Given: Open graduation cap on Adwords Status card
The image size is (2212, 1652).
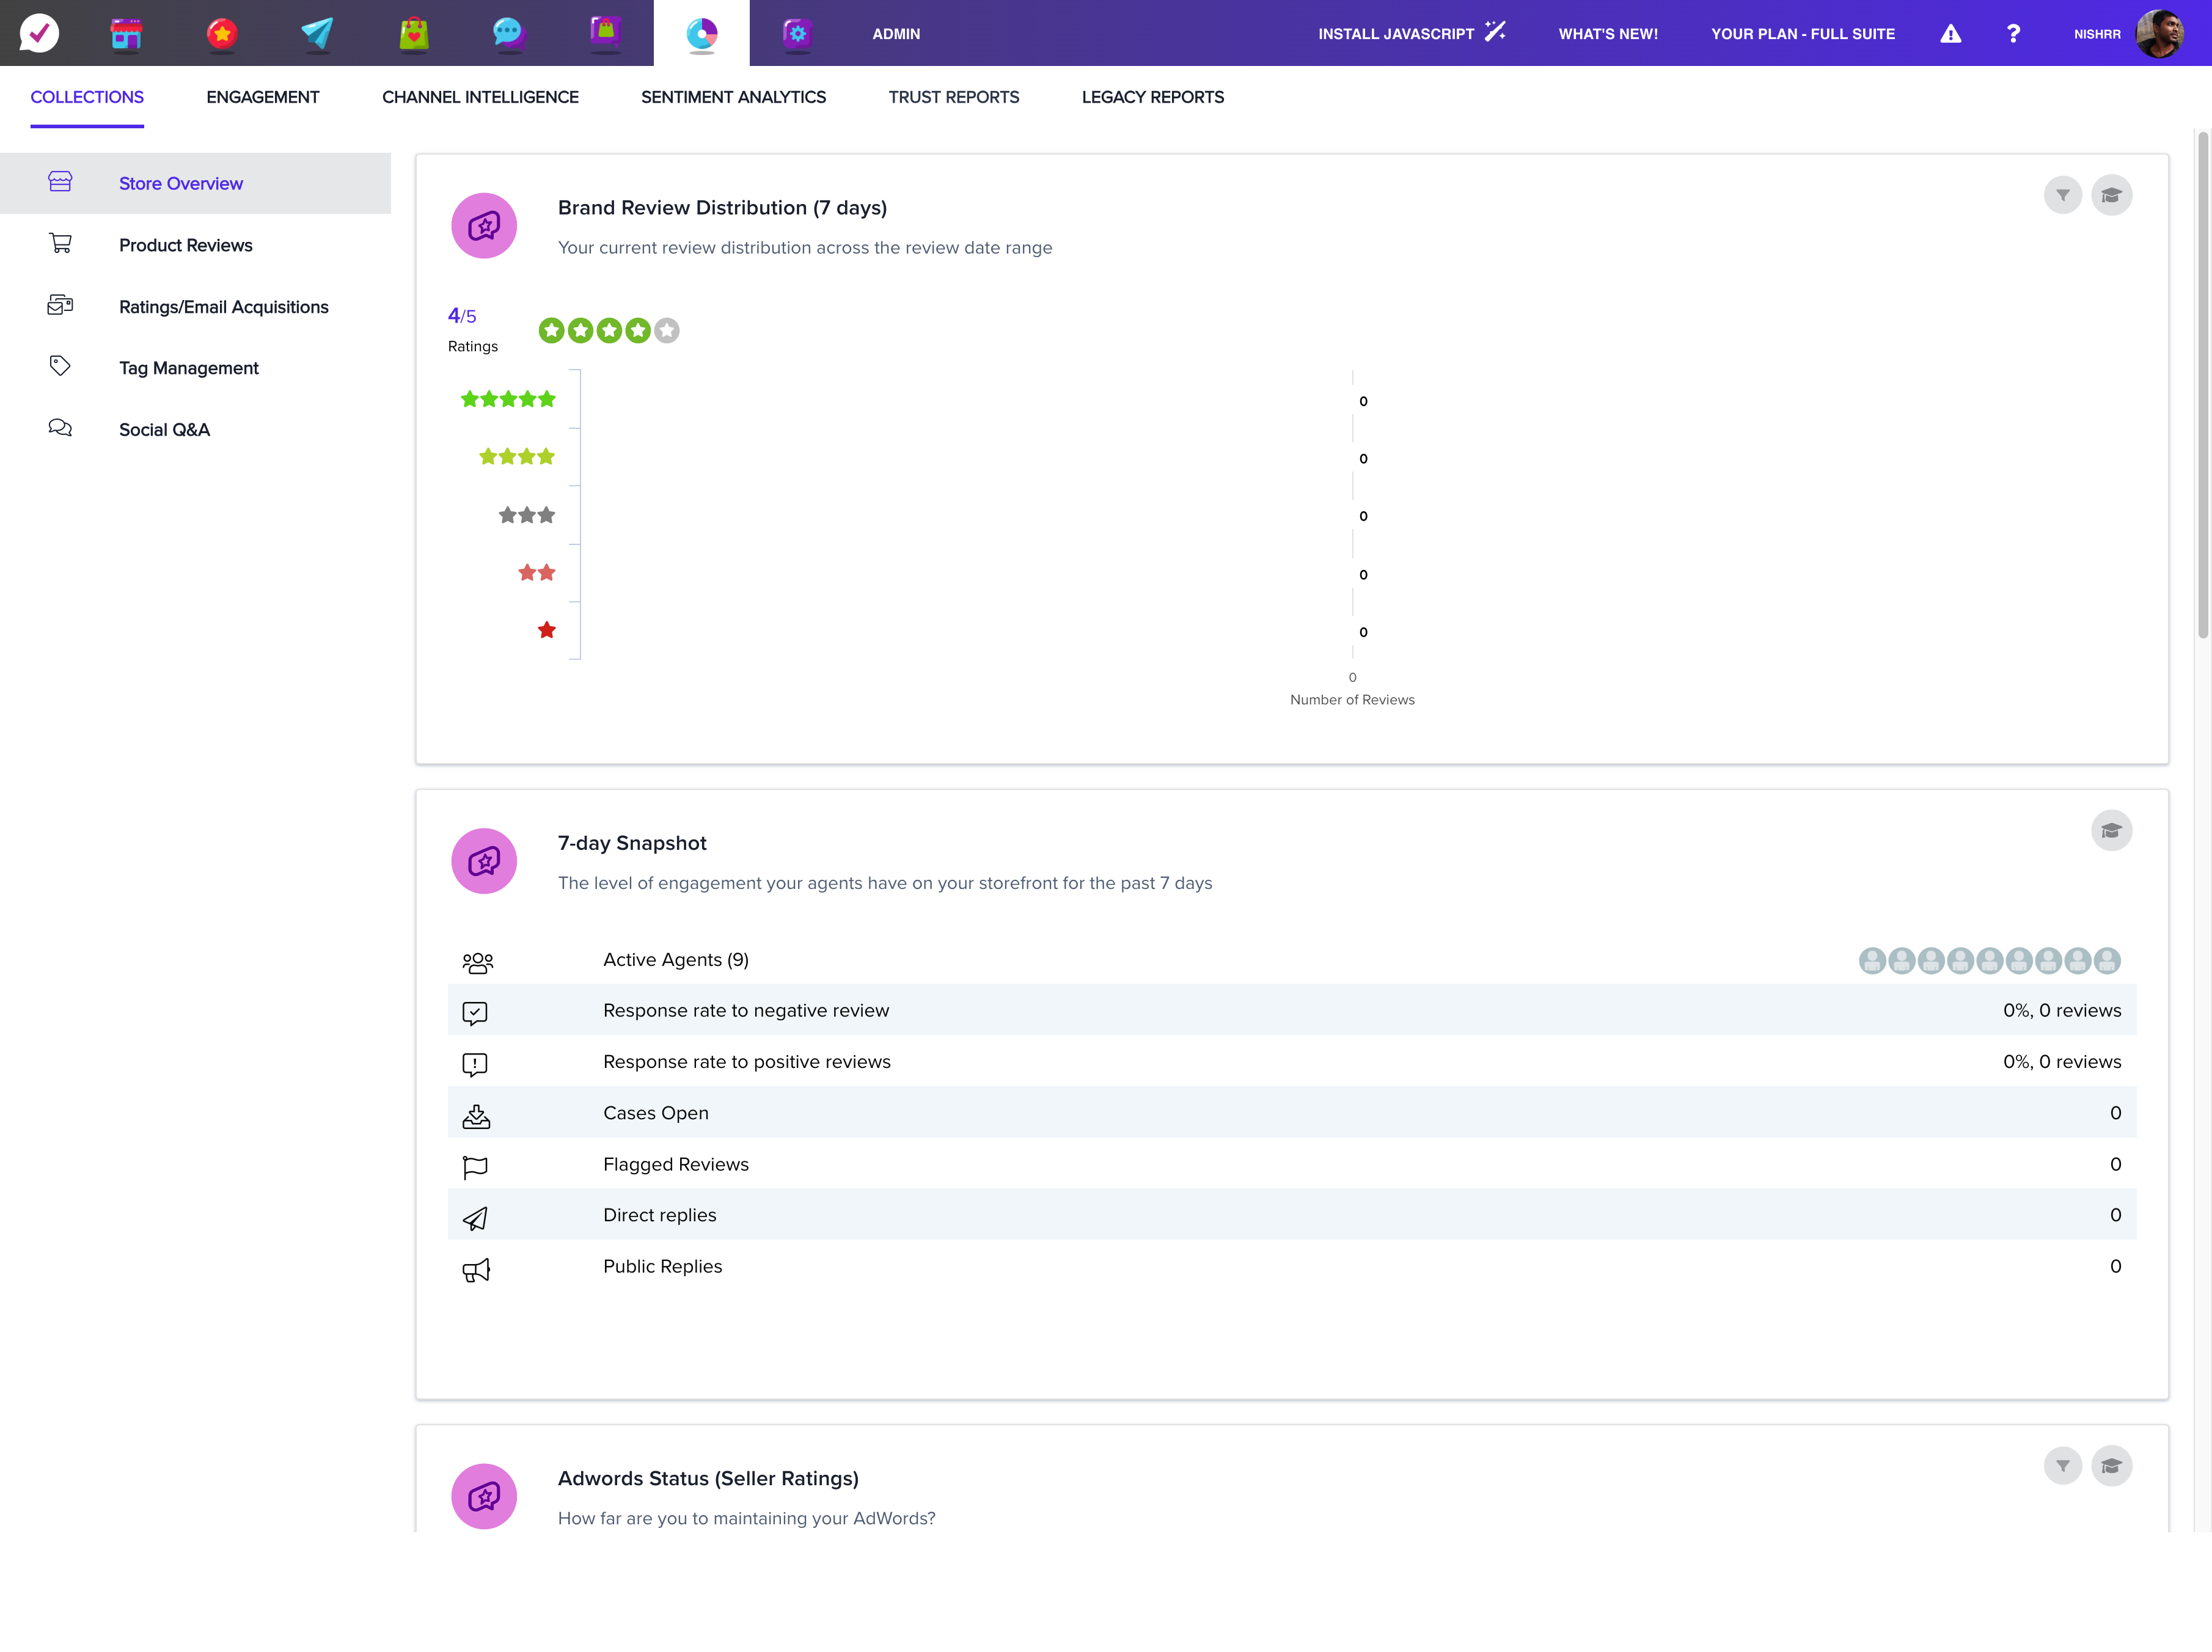Looking at the screenshot, I should (x=2111, y=1465).
